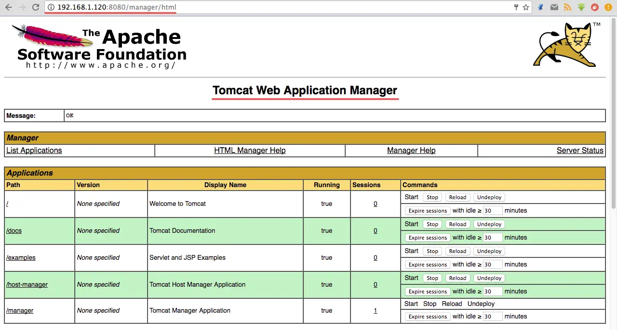Open the root "/" application path link
Screen dimensions: 617x330
(x=7, y=204)
